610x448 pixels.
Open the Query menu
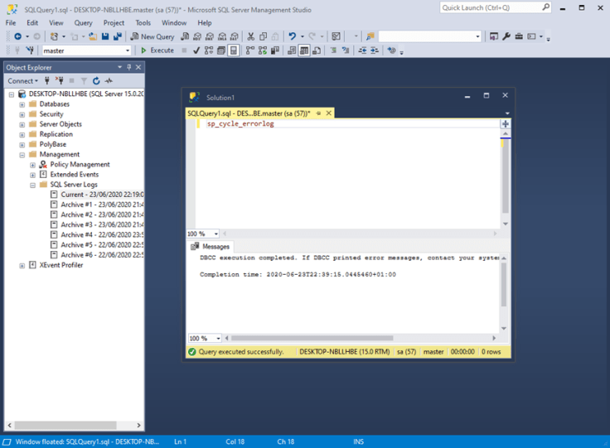(x=83, y=23)
